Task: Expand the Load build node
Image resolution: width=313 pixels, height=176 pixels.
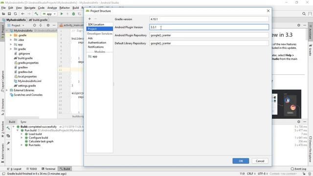Action: 22,134
